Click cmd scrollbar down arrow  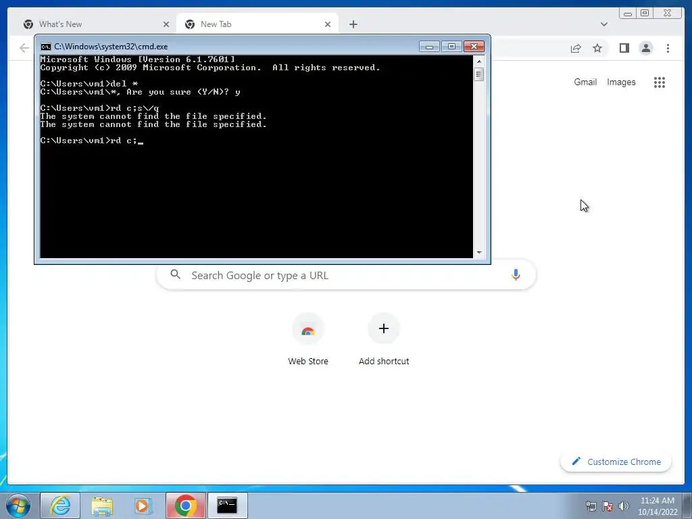point(479,253)
